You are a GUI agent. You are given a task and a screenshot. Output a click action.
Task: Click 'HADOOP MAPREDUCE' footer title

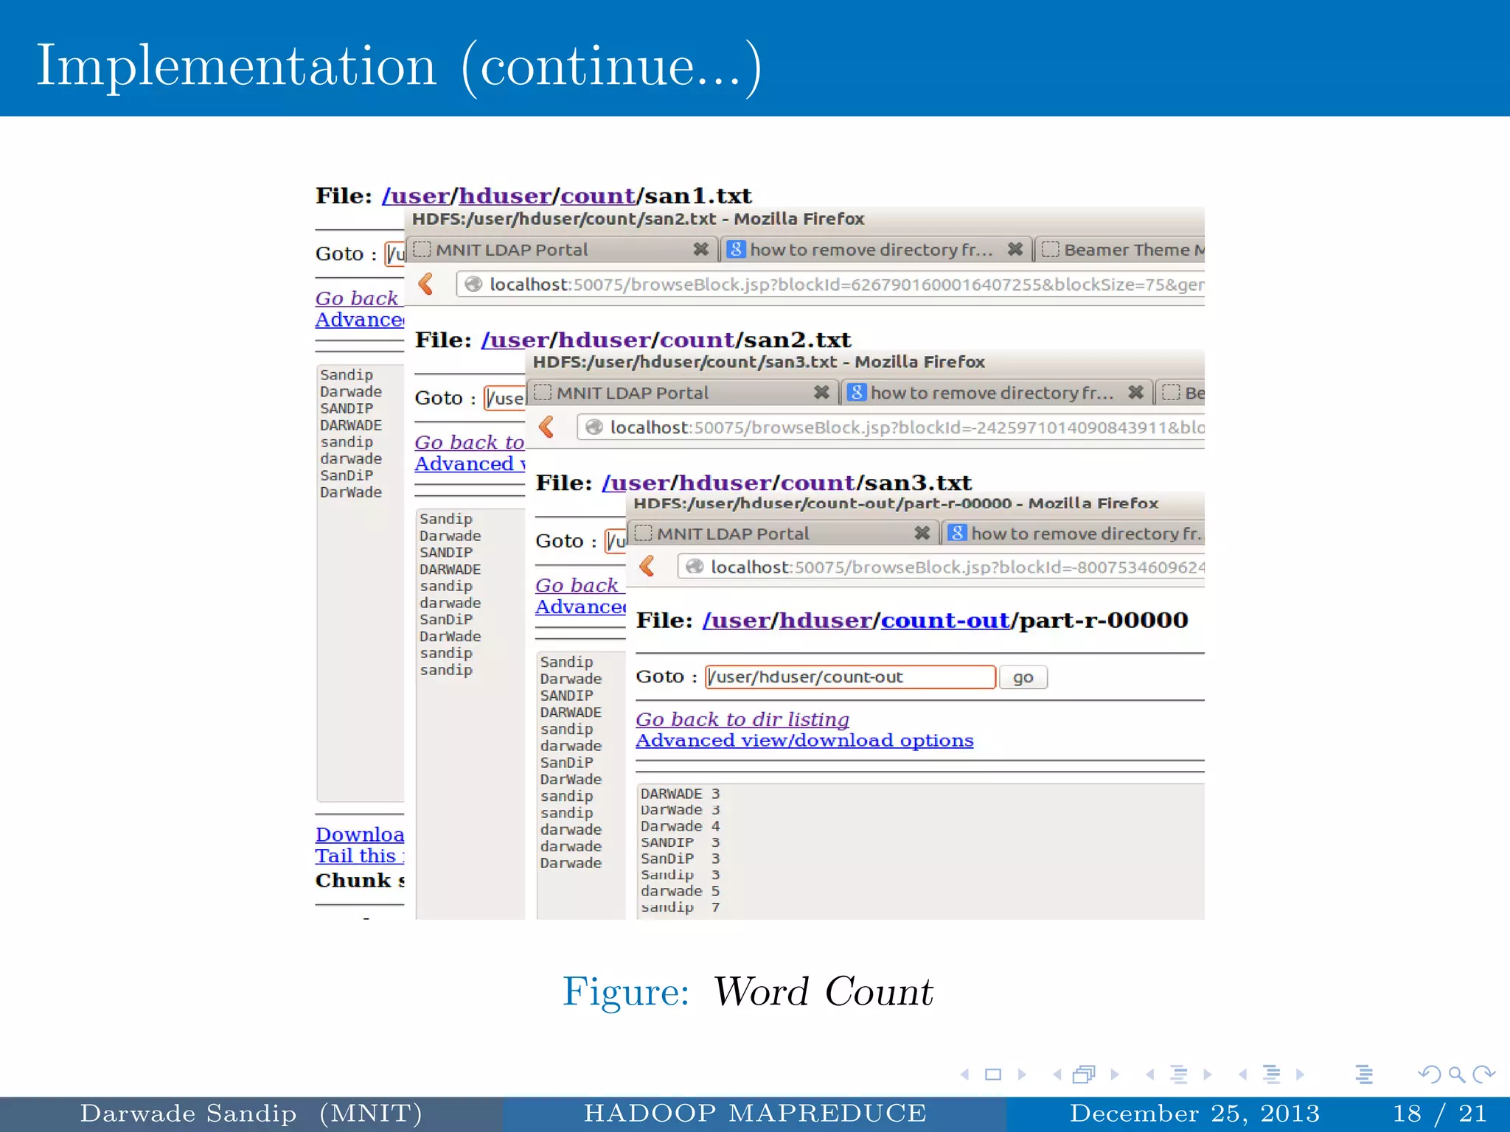(755, 1113)
